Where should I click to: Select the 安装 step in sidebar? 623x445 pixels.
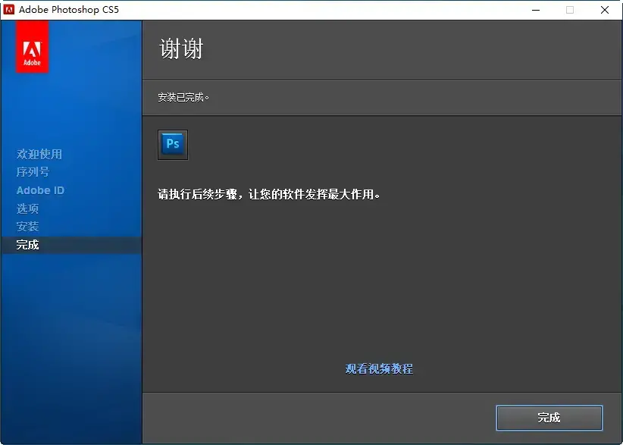(27, 227)
